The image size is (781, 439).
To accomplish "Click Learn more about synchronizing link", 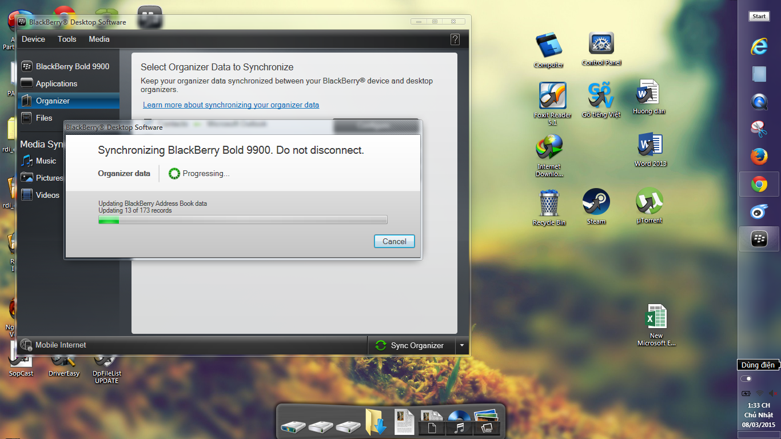I will (231, 105).
